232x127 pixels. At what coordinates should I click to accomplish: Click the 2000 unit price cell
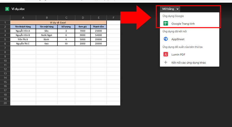coord(83,44)
